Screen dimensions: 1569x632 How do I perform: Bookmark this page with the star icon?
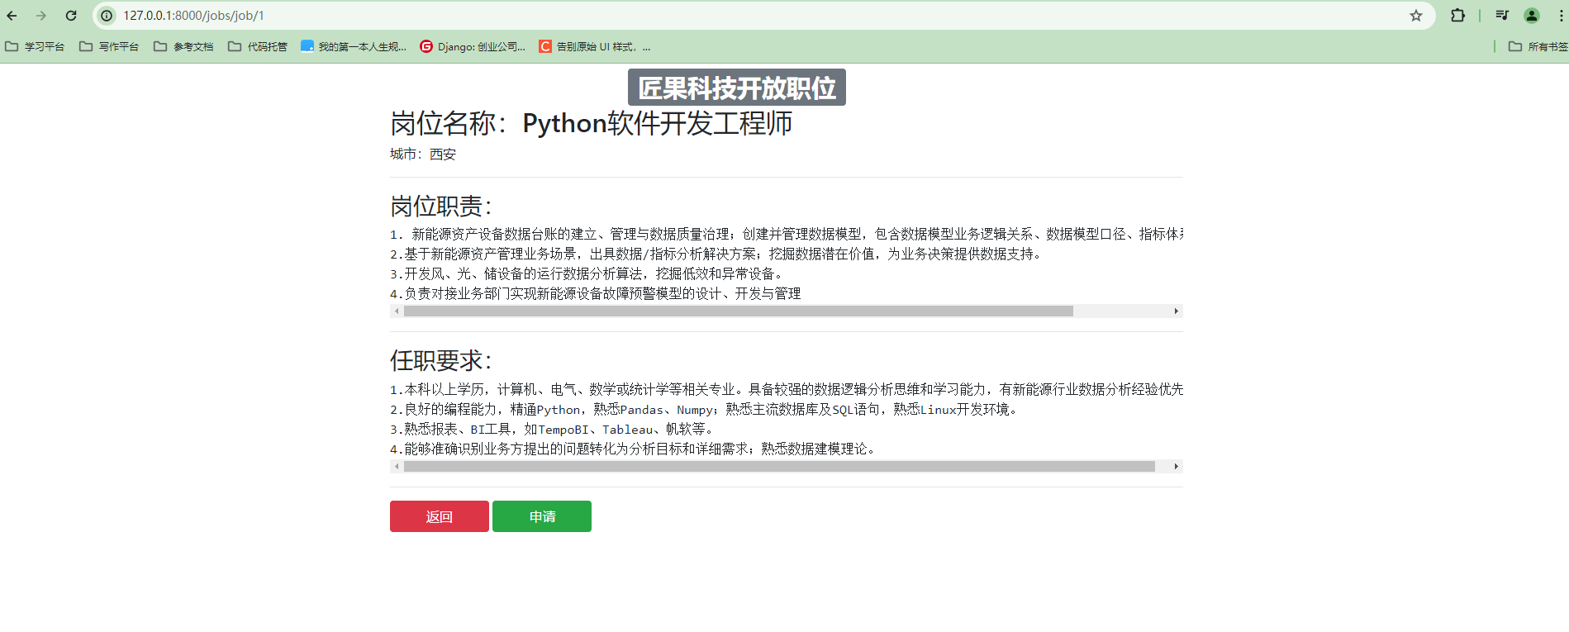[1416, 16]
